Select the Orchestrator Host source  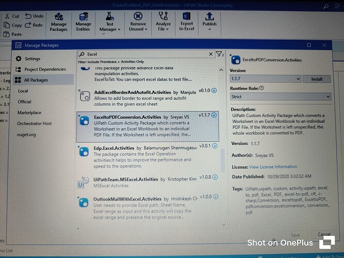[35, 123]
